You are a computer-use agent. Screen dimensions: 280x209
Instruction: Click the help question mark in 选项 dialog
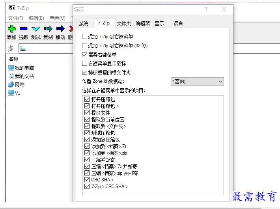point(206,9)
